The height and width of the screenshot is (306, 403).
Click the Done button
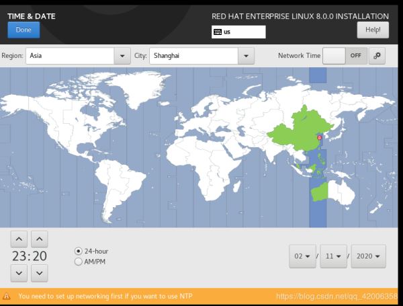(24, 30)
